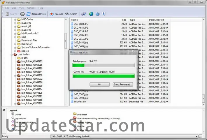Click OK in Recovering files dialog
Viewport: 207px width, 140px height.
click(99, 85)
